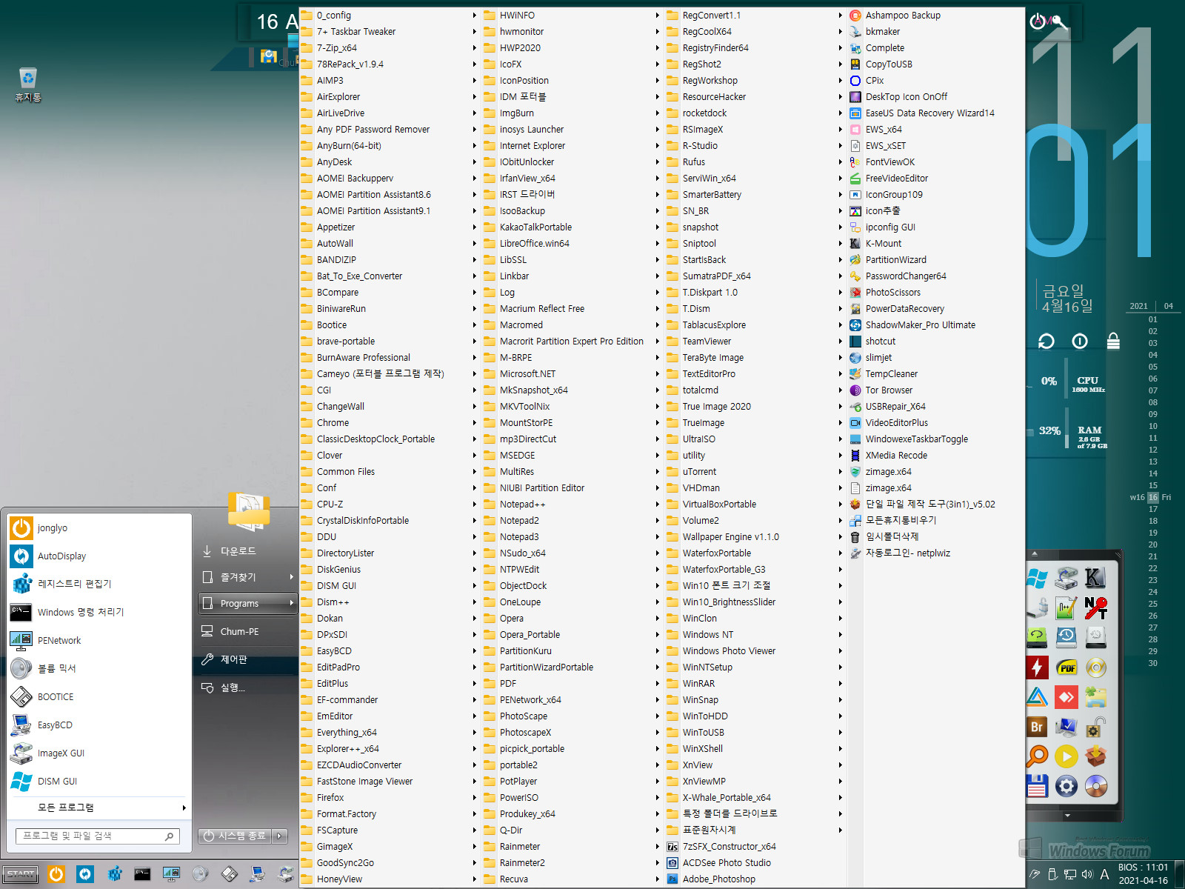The height and width of the screenshot is (889, 1185).
Task: Expand the Rufus folder submenu
Action: 755,162
